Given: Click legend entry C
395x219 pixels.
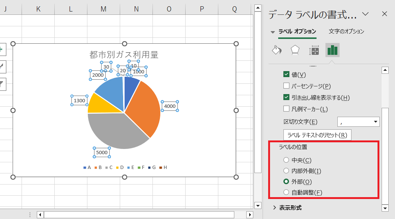Looking at the screenshot, I should click(x=109, y=167).
